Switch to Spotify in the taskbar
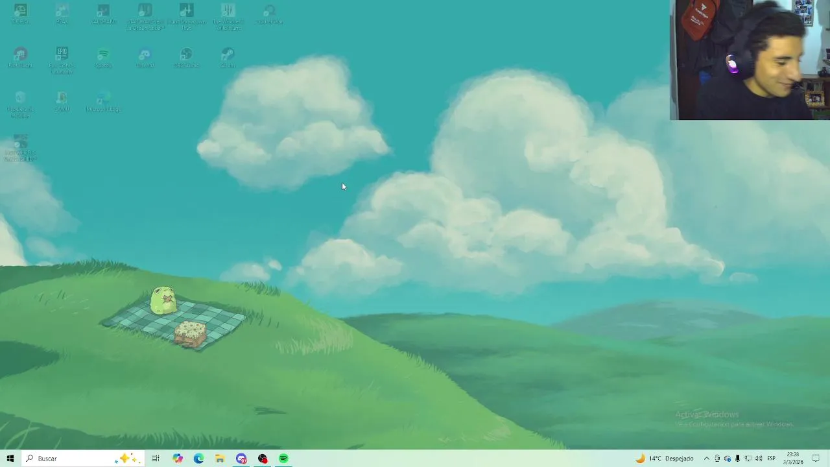 click(283, 459)
